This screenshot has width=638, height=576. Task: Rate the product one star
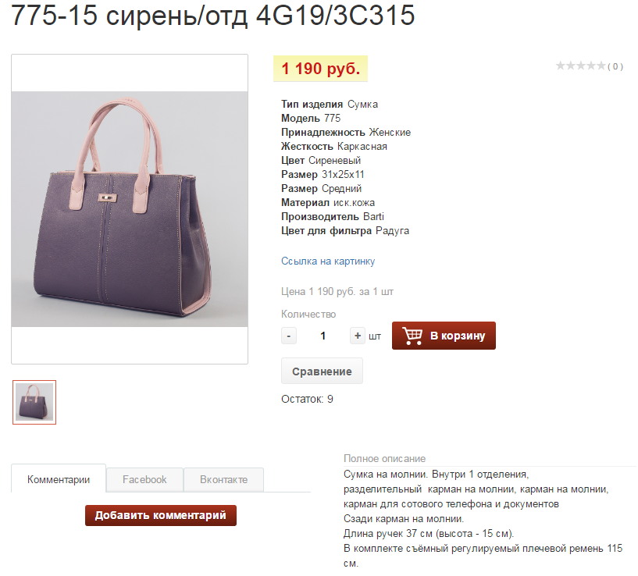[x=561, y=66]
